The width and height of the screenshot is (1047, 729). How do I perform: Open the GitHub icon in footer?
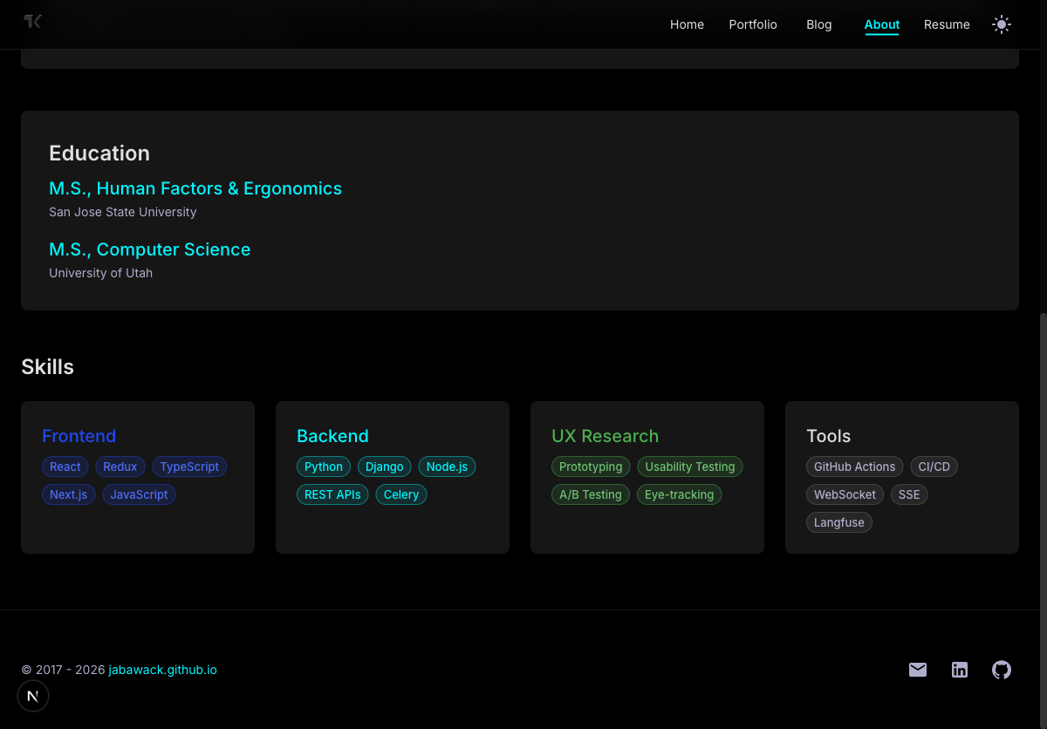tap(1002, 670)
